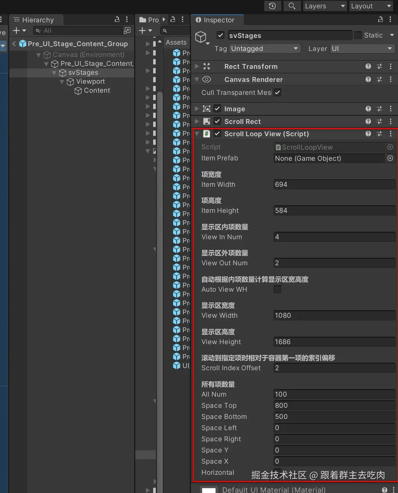
Task: Focus the Hierarchy search field
Action: 79,31
